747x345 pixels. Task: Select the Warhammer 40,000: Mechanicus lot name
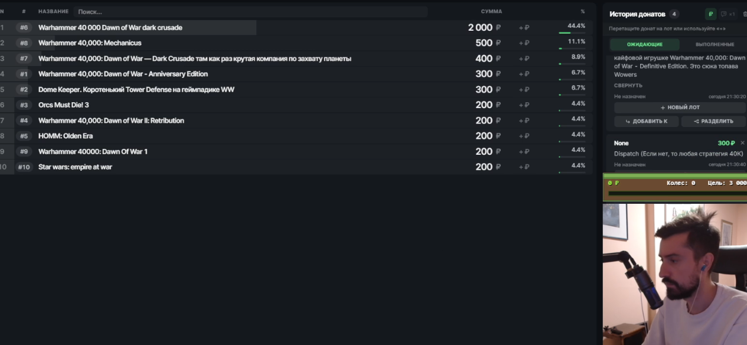pyautogui.click(x=90, y=43)
